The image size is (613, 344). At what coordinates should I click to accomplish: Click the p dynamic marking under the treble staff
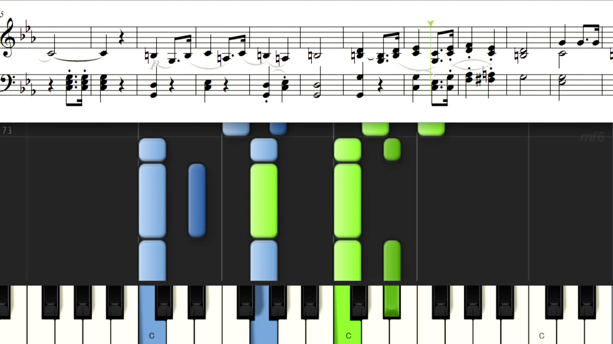click(155, 64)
